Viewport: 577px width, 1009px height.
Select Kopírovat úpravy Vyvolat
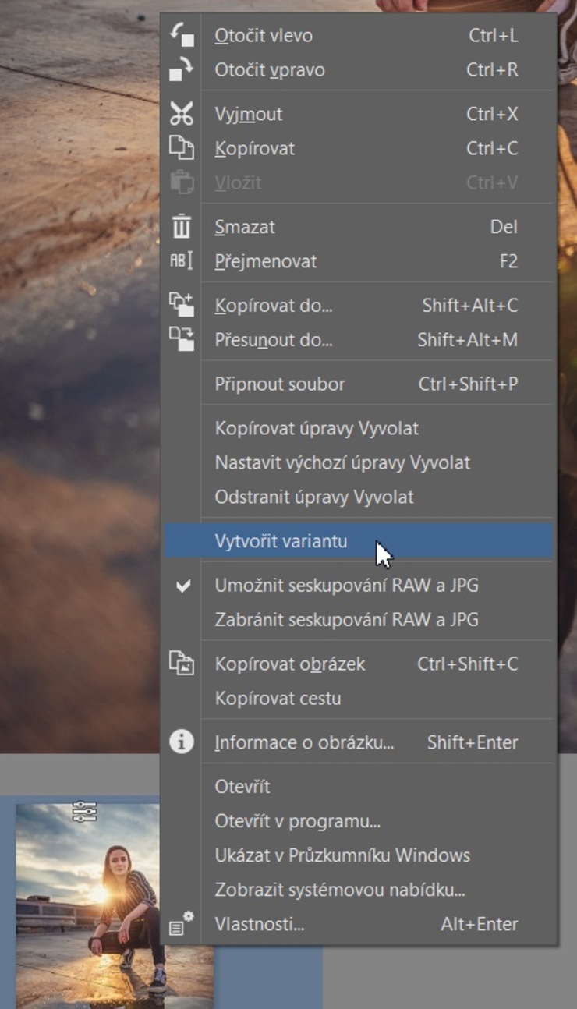[359, 428]
